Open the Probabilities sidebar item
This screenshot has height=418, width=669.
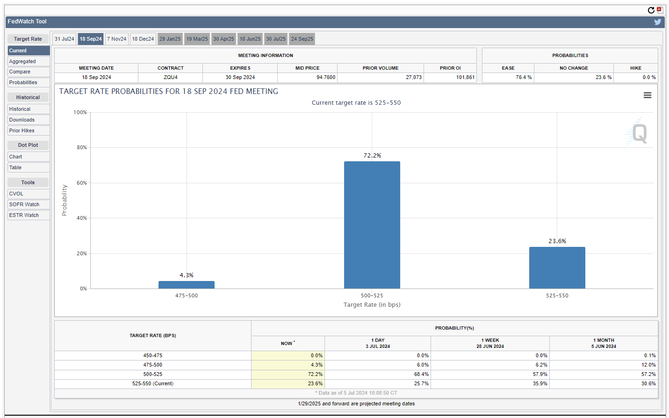click(28, 83)
